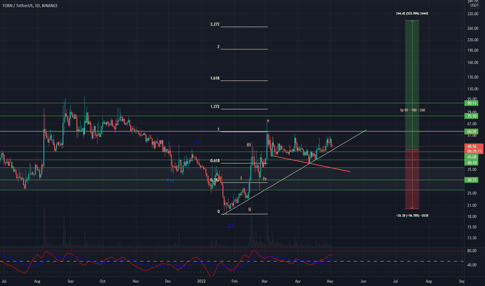Click the 320.00 price scale value
Screen dimensions: 485x286
(473, 14)
